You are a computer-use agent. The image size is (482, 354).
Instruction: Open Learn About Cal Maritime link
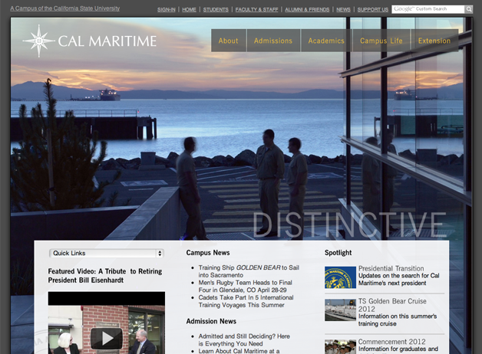239,351
